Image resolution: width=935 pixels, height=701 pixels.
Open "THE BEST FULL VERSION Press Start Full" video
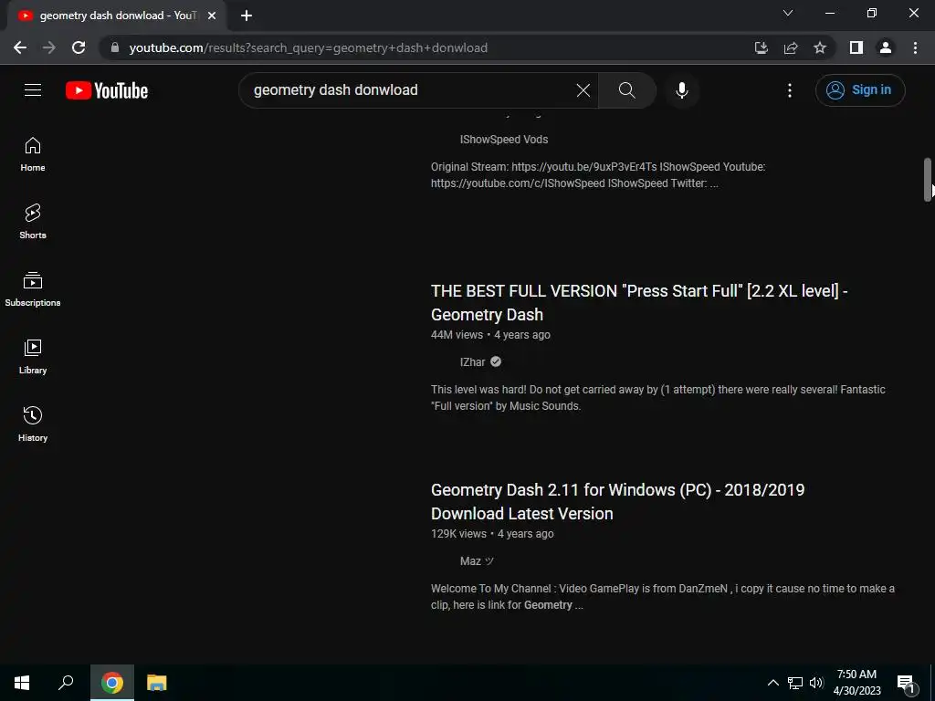point(639,302)
